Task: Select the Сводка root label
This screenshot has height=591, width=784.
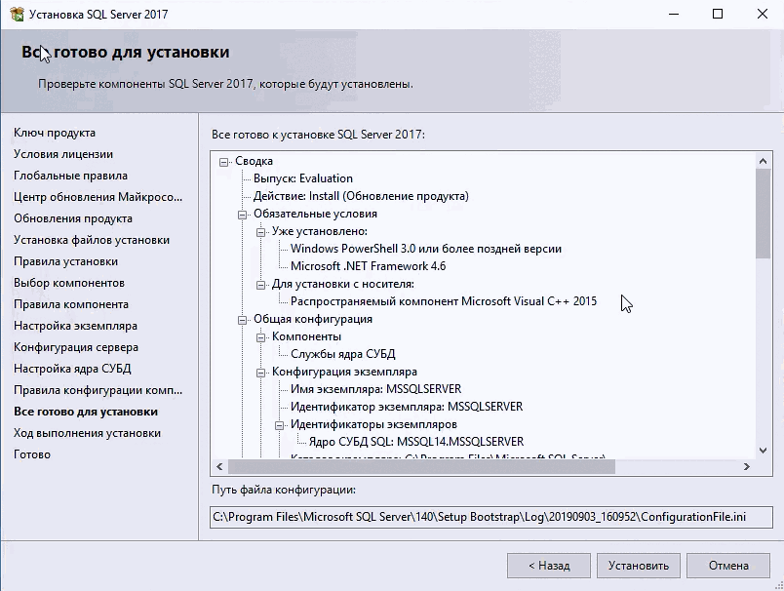Action: pyautogui.click(x=254, y=161)
